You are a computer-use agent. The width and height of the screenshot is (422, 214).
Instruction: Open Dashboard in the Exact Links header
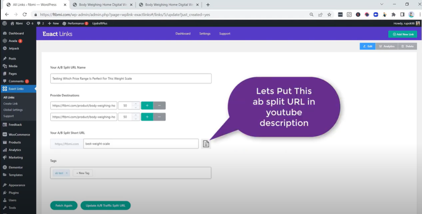183,34
